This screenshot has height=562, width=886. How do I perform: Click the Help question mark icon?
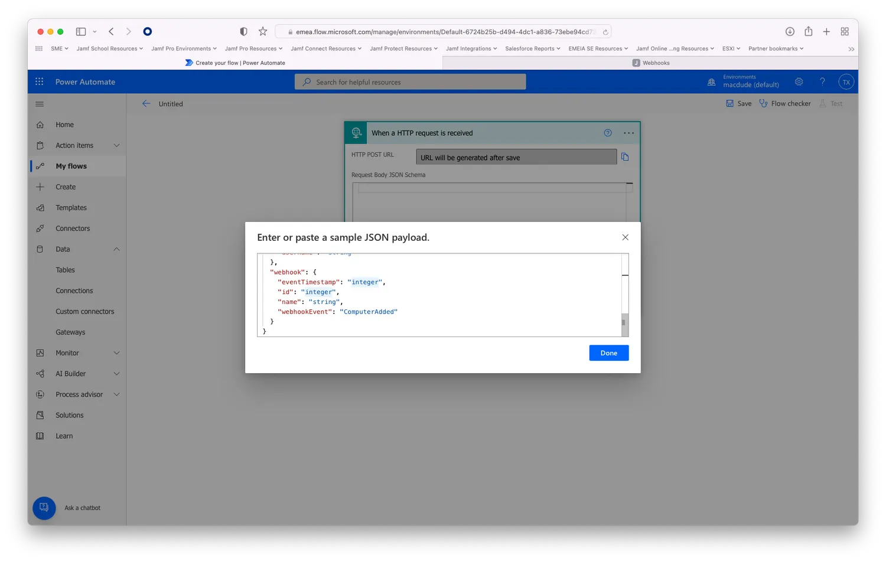[x=823, y=81]
